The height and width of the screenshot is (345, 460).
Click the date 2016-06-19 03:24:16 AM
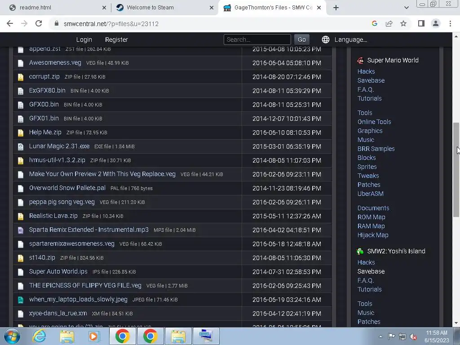pyautogui.click(x=287, y=300)
